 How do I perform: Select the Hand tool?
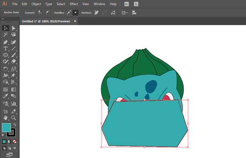[x=6, y=118]
